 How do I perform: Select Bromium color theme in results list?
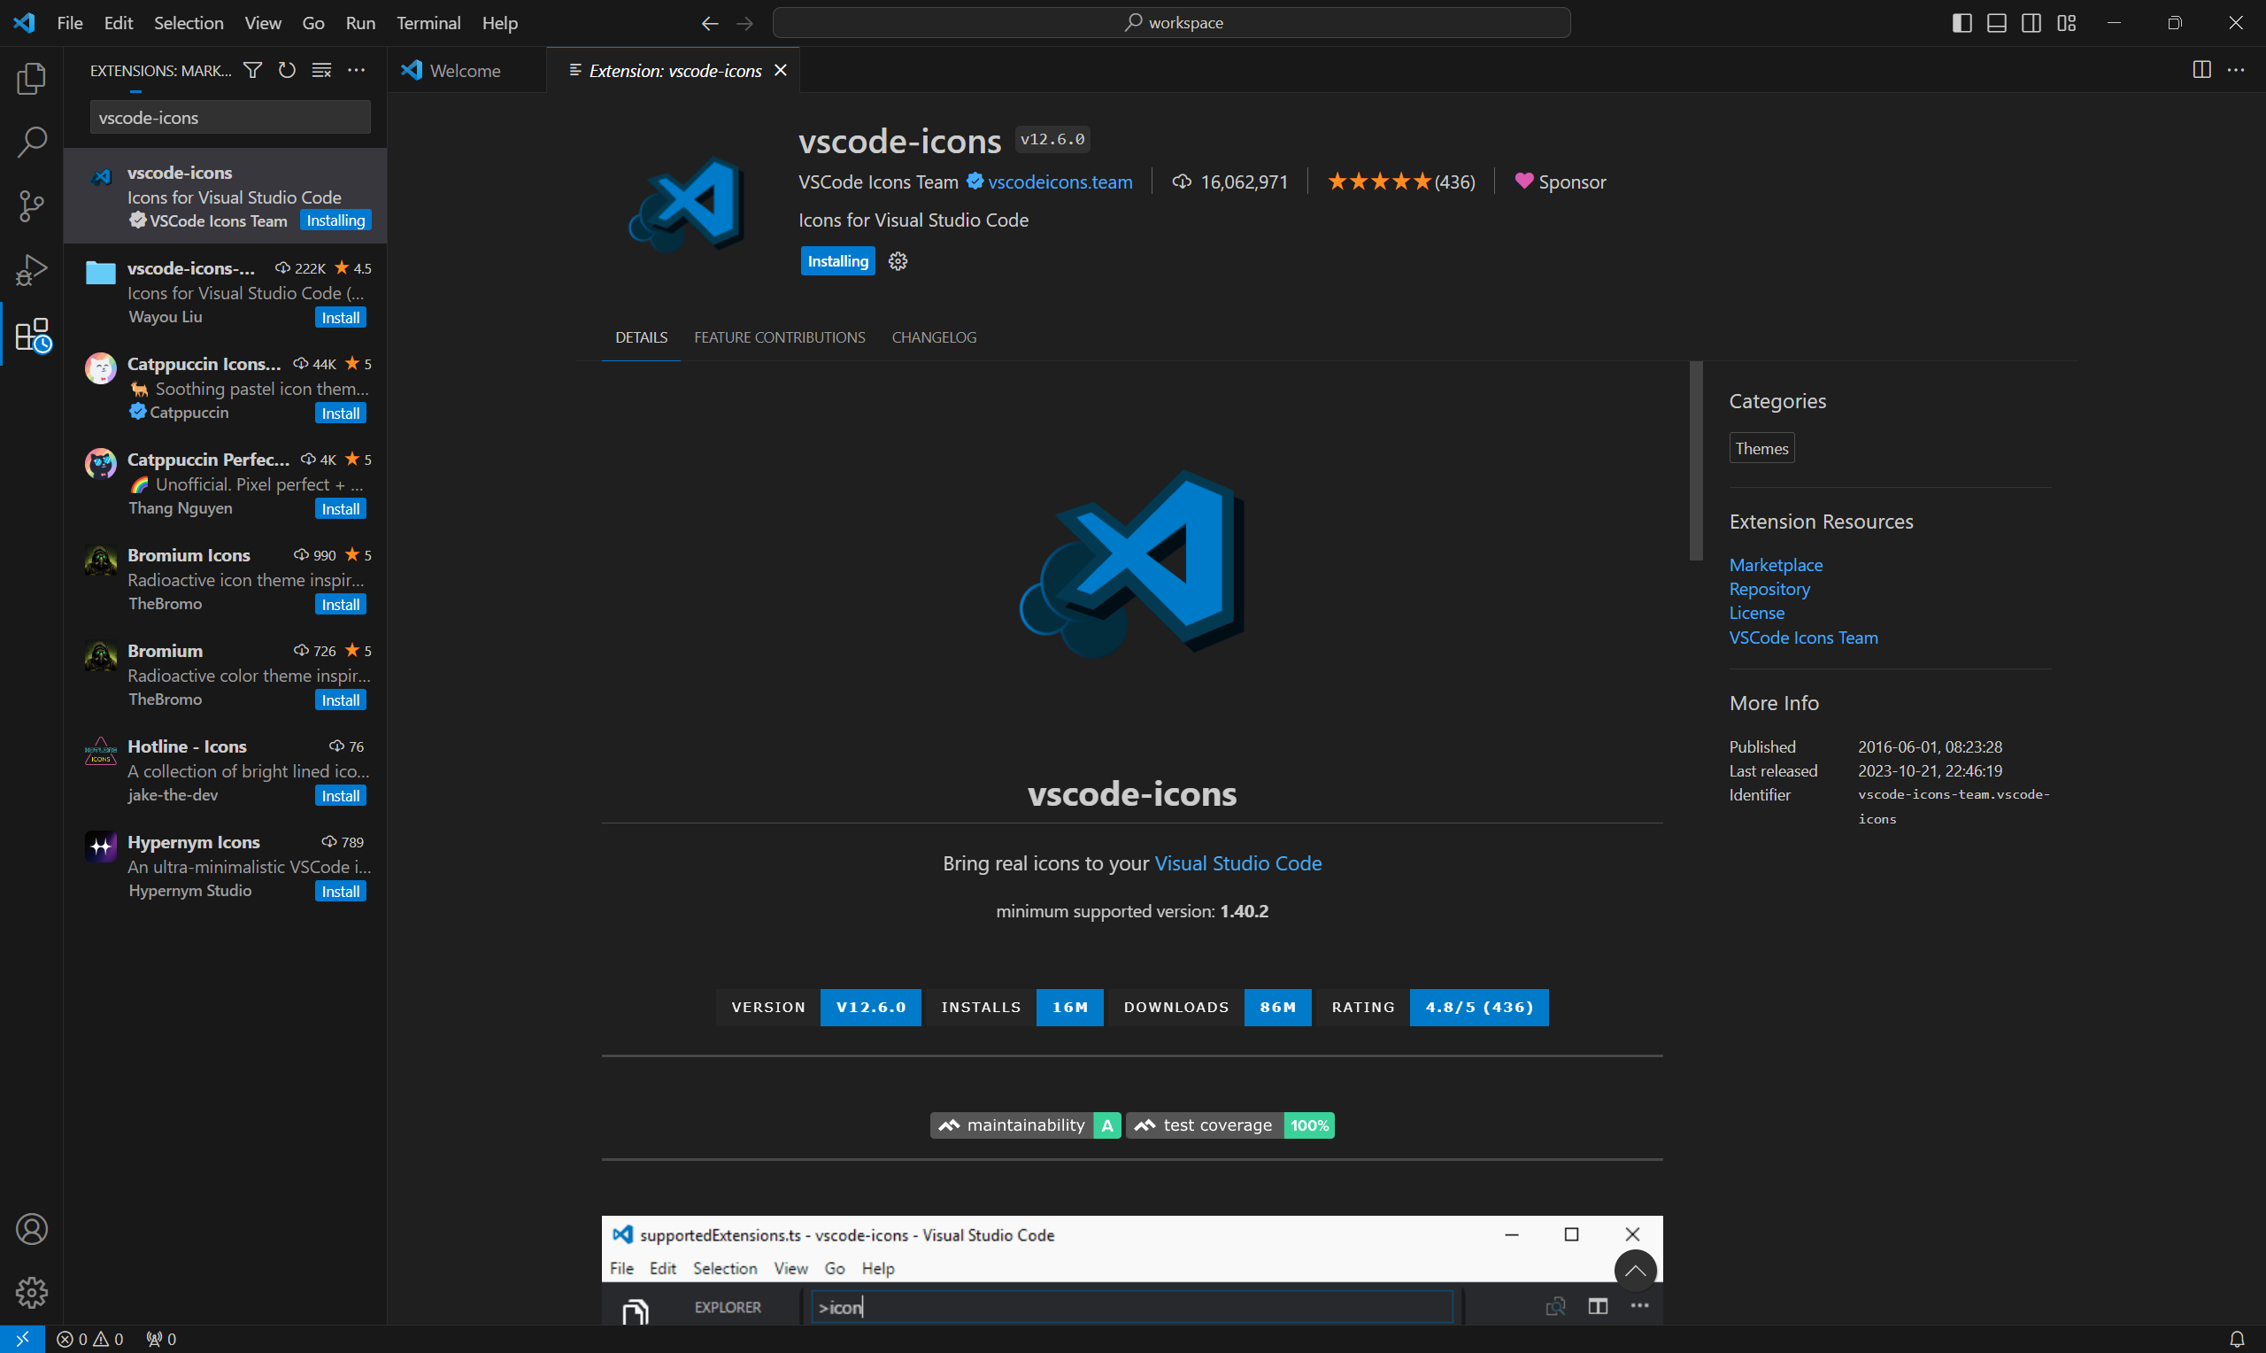click(x=225, y=675)
